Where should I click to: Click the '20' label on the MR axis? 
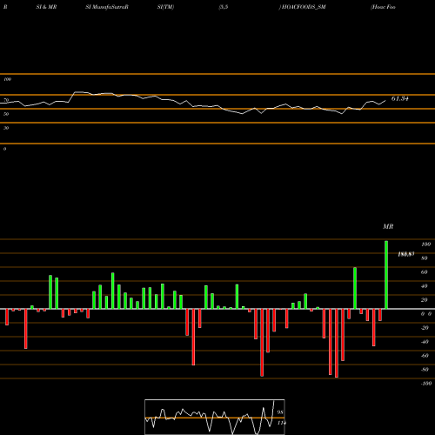[x=425, y=300]
